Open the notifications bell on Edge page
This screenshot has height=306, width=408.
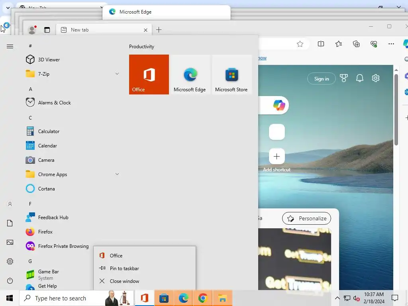[360, 78]
